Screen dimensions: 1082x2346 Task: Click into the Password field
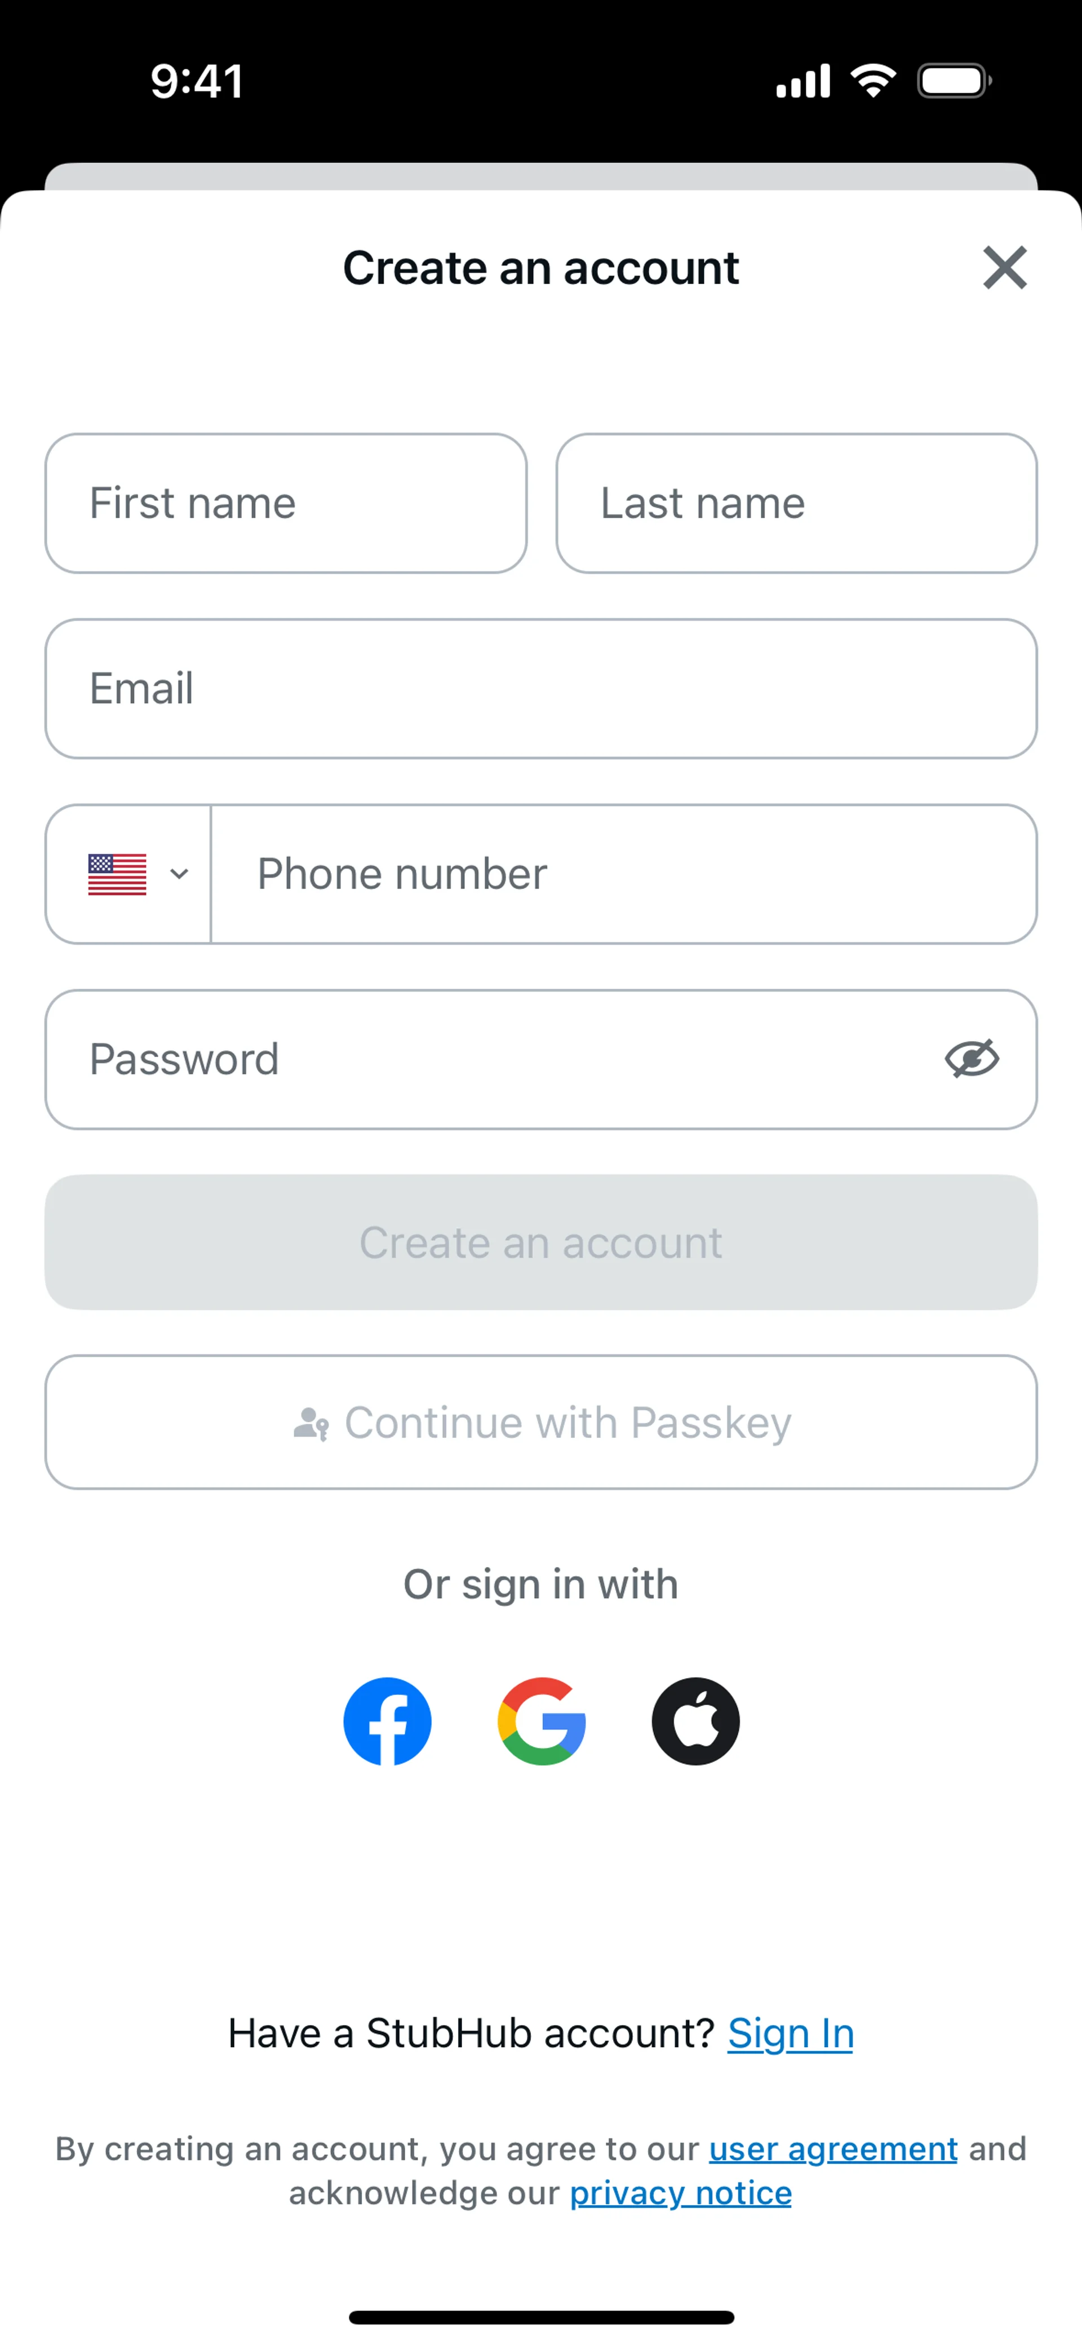tap(492, 1059)
